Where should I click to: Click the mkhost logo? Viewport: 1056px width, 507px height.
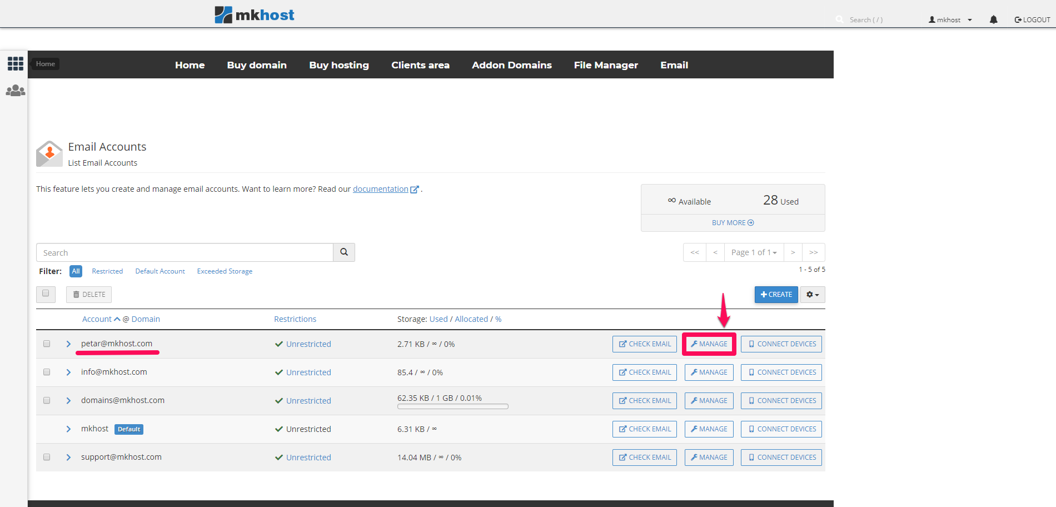[255, 14]
